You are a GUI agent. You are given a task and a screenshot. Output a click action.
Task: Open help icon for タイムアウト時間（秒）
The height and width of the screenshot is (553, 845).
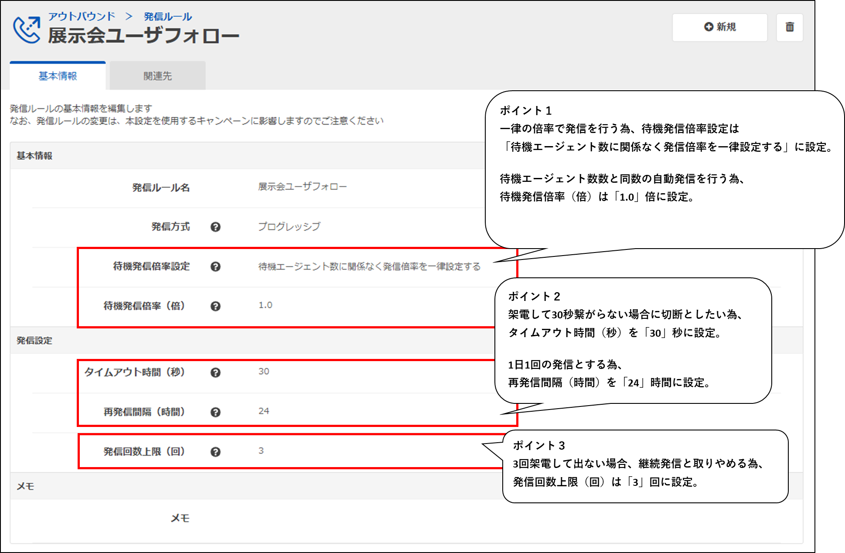(x=215, y=372)
